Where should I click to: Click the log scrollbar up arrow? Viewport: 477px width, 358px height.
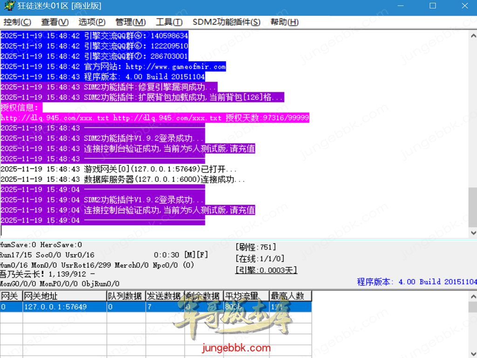[472, 35]
